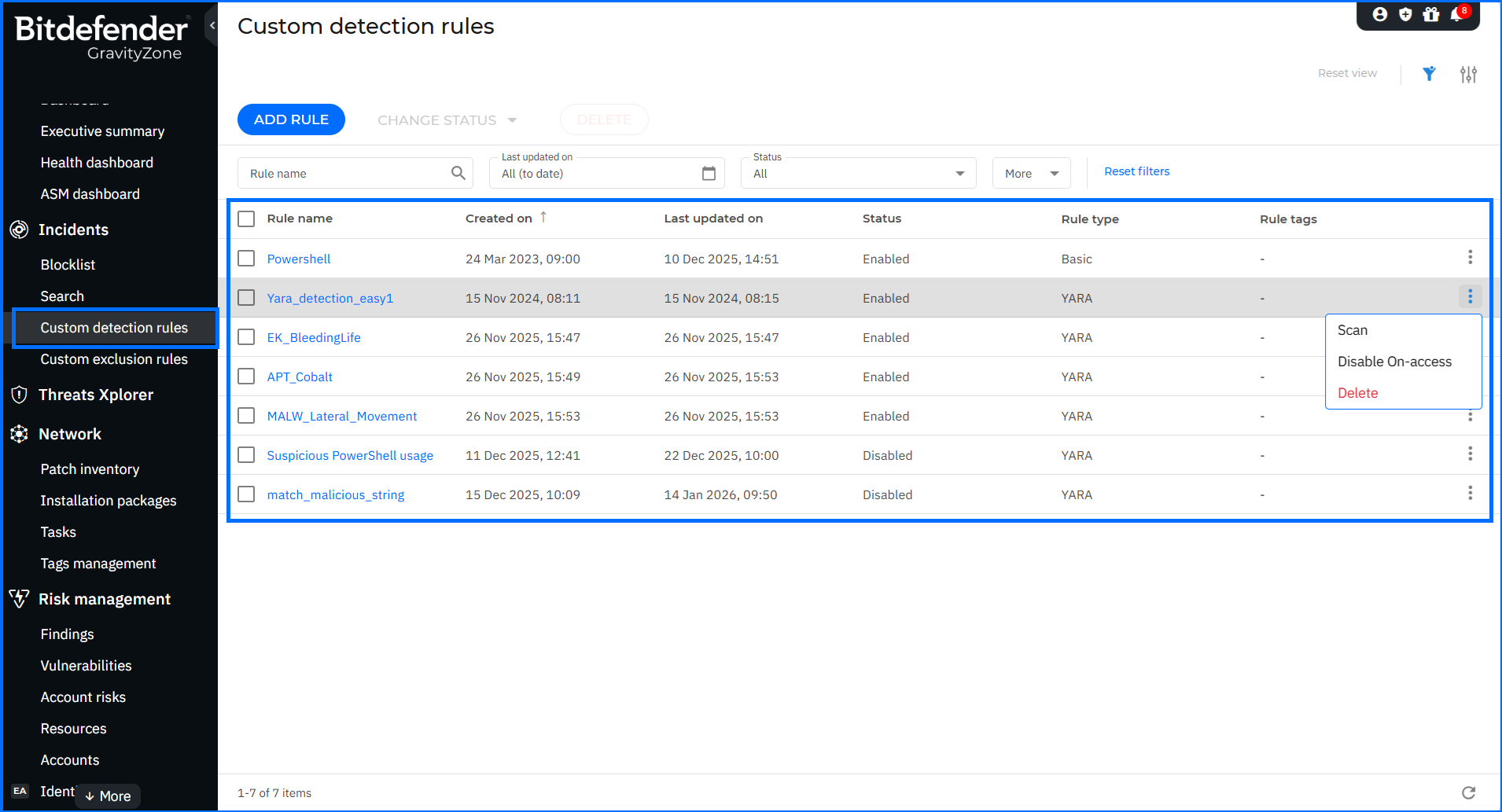This screenshot has height=812, width=1502.
Task: Open Patch inventory in sidebar
Action: coord(90,469)
